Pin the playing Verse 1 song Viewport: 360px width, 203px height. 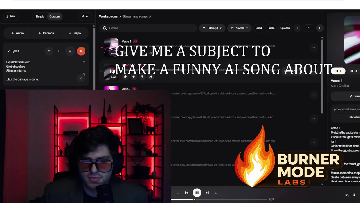tap(142, 77)
